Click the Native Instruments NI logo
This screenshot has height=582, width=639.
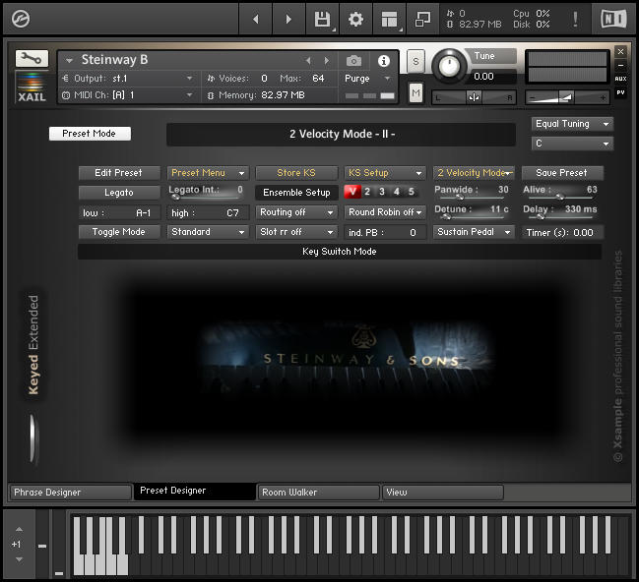613,19
